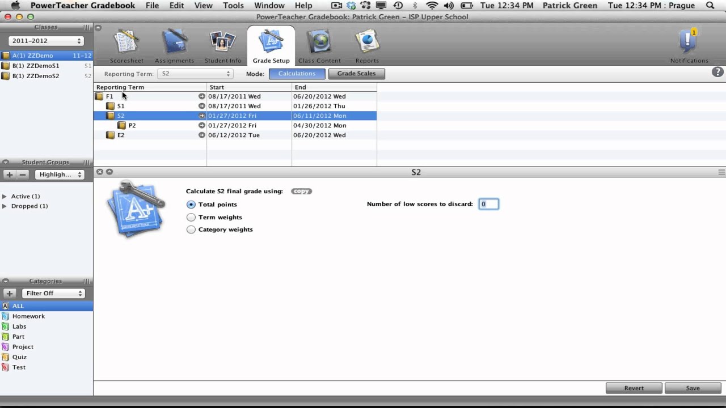Select the Test category
726x408 pixels.
[47, 367]
